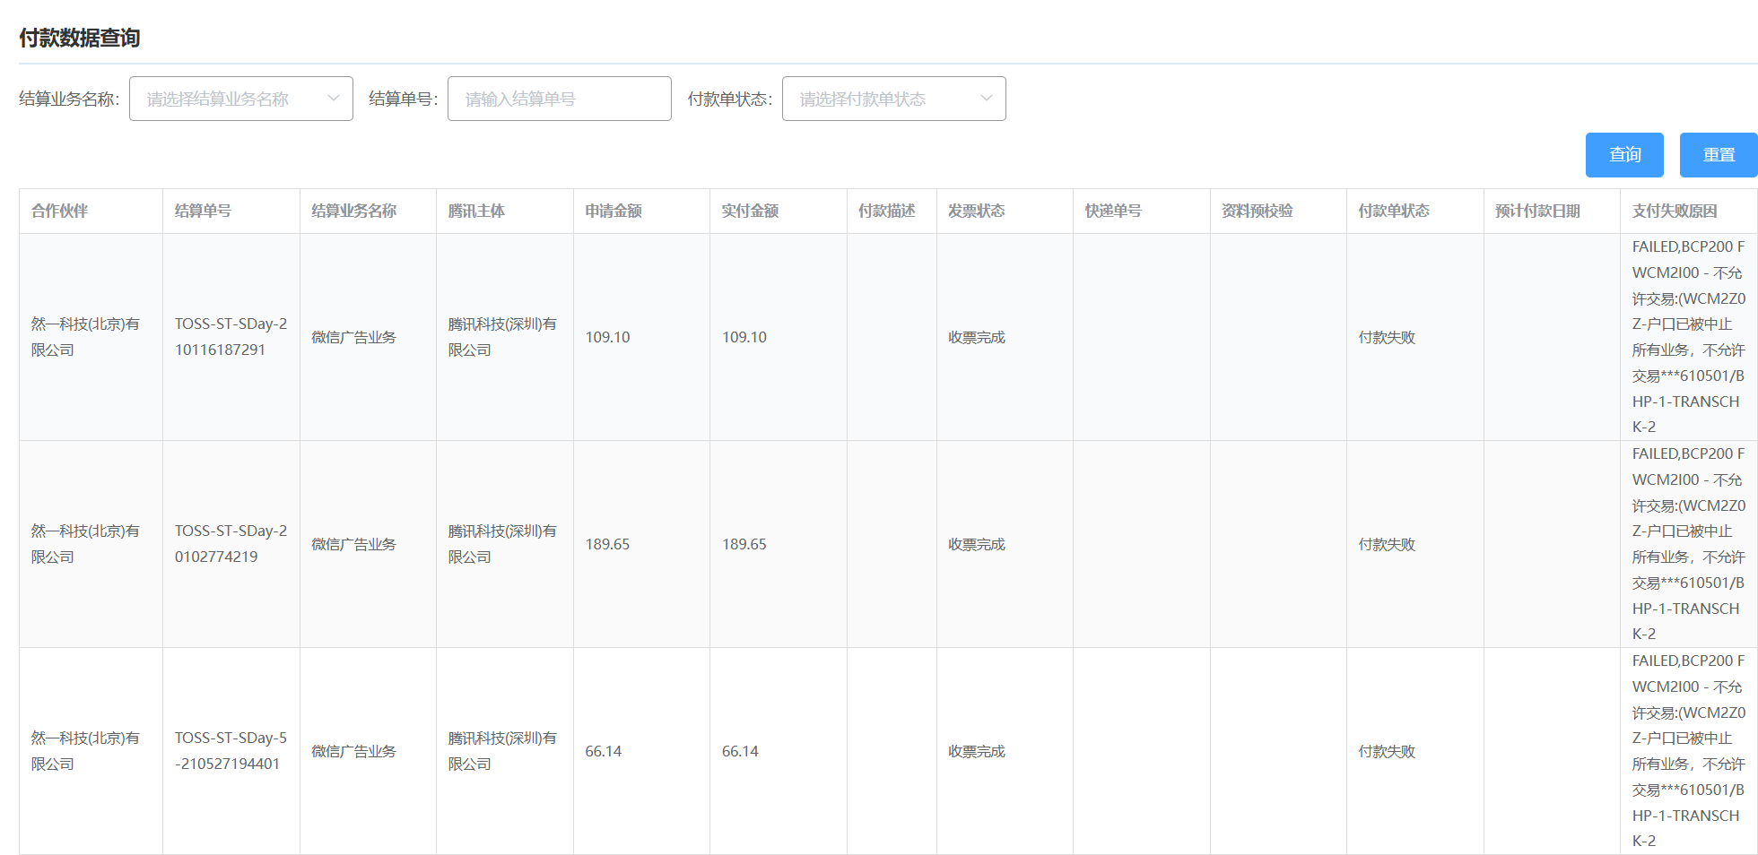Click 收票完成 in the 109.10 row

(x=977, y=337)
